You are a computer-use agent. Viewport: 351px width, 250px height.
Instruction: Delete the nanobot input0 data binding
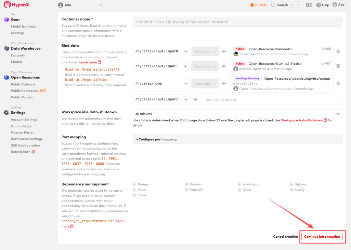click(338, 51)
